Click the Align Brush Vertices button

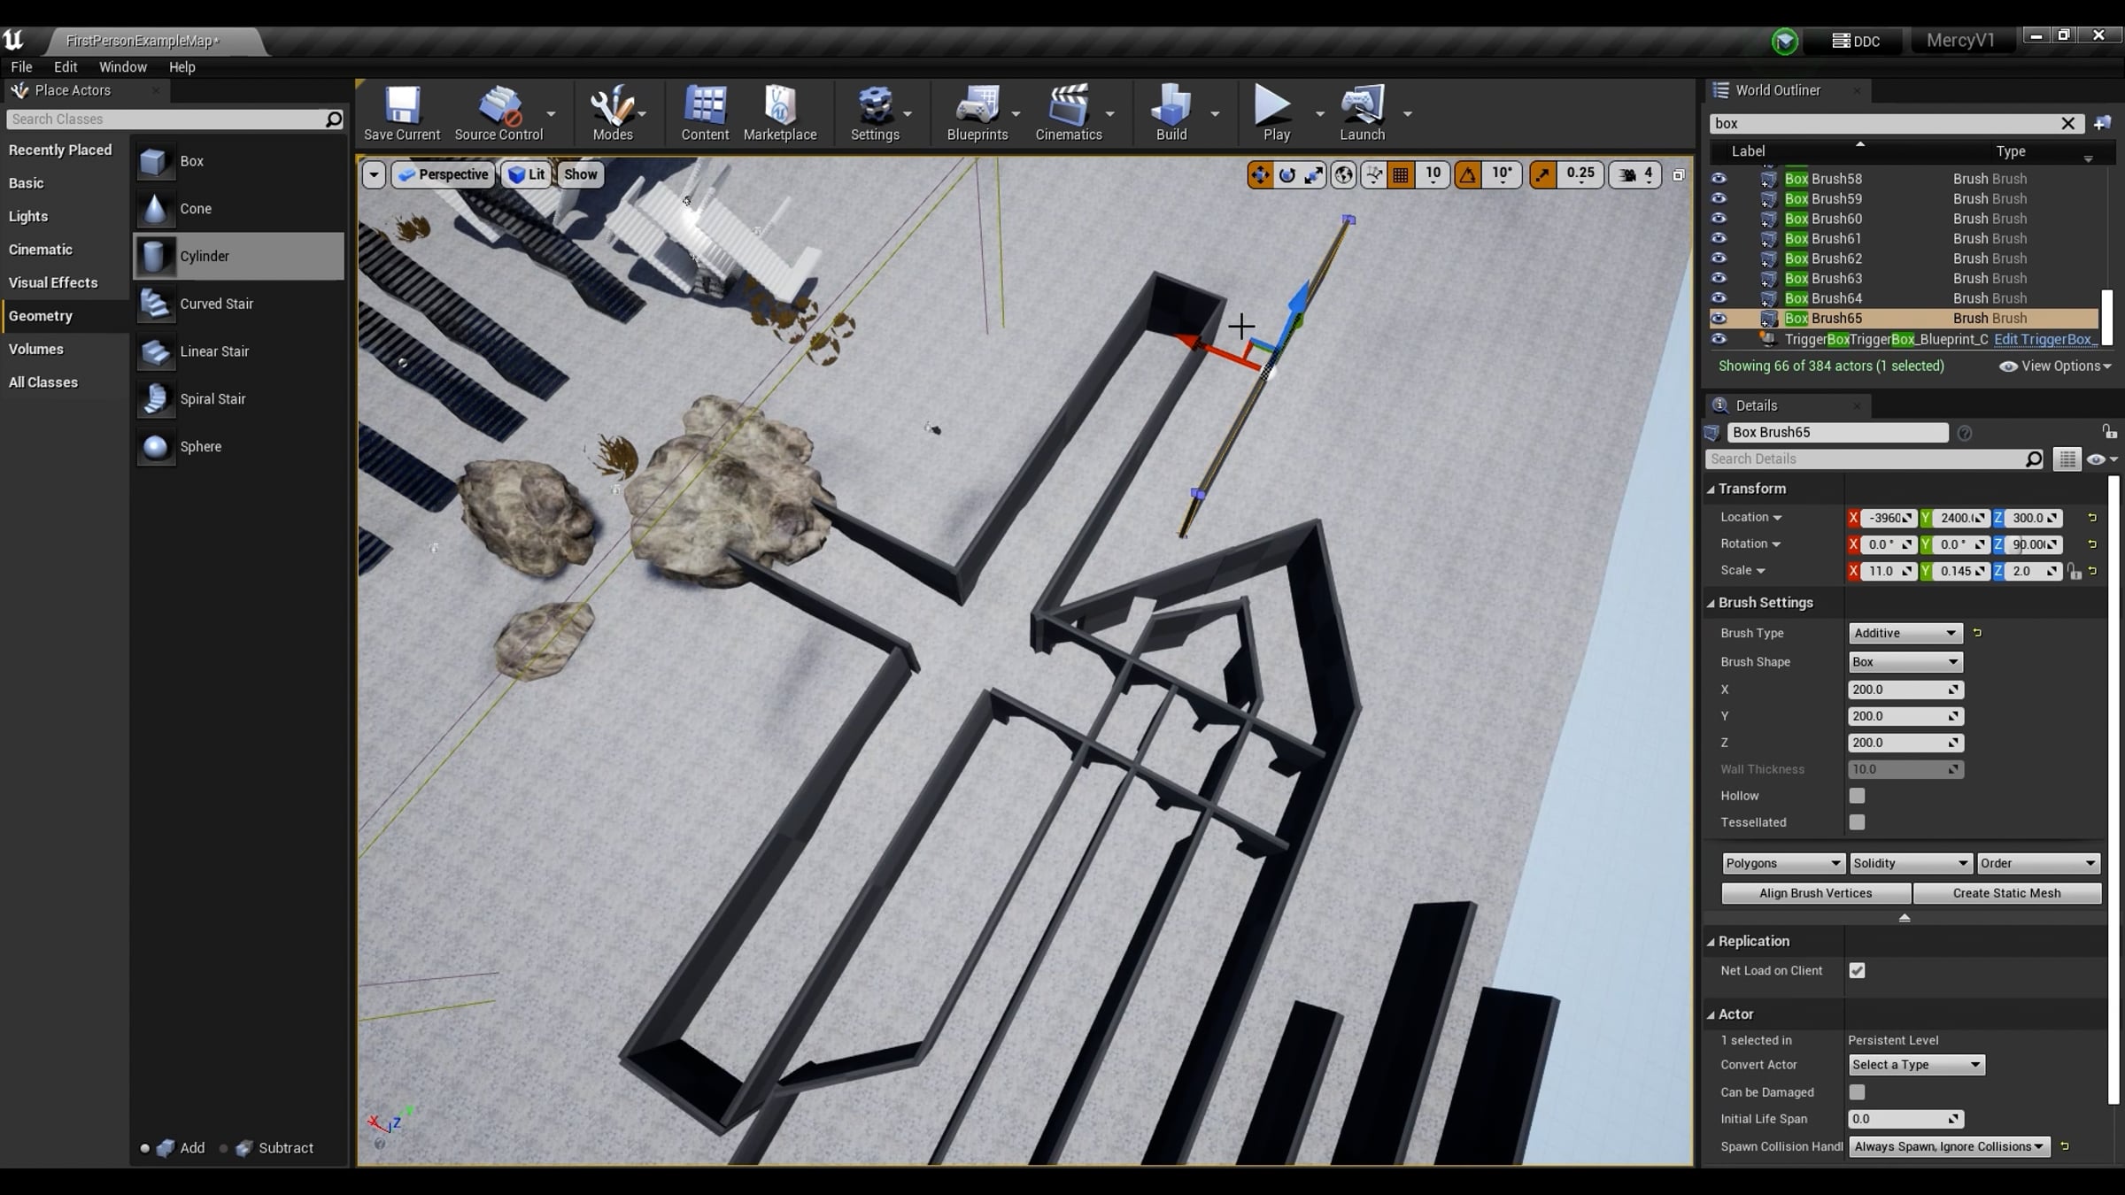1815,893
